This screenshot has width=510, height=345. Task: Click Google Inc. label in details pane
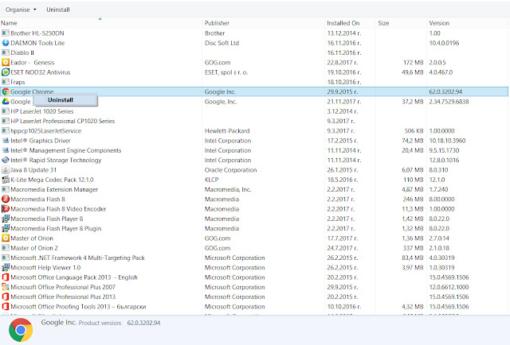[x=58, y=323]
